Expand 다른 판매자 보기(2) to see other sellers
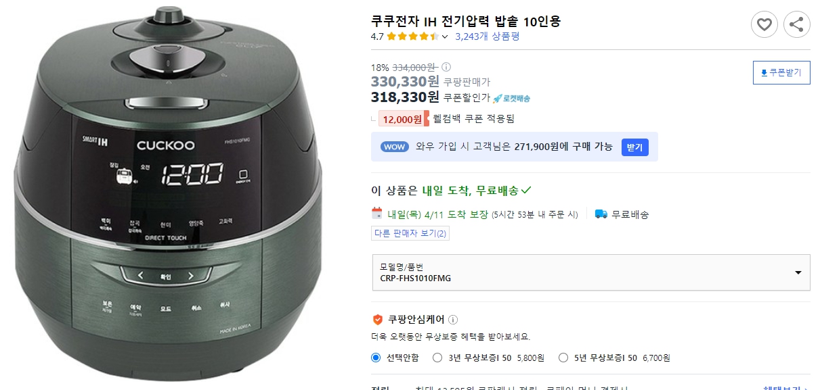Viewport: 820px width, 390px height. (412, 233)
